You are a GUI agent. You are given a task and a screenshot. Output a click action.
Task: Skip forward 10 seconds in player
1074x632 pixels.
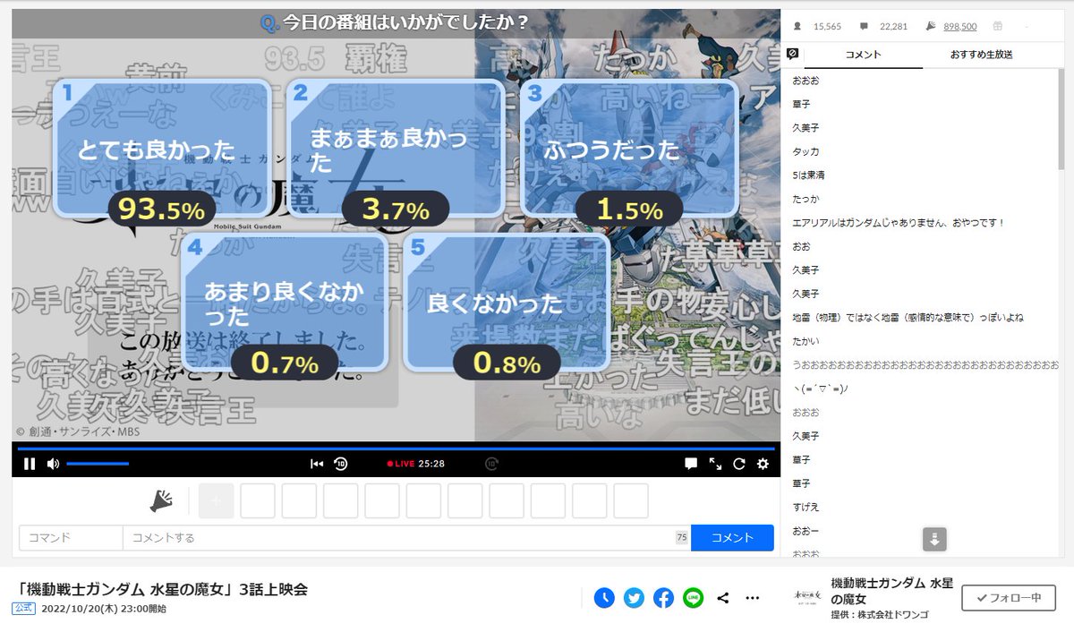pyautogui.click(x=490, y=464)
